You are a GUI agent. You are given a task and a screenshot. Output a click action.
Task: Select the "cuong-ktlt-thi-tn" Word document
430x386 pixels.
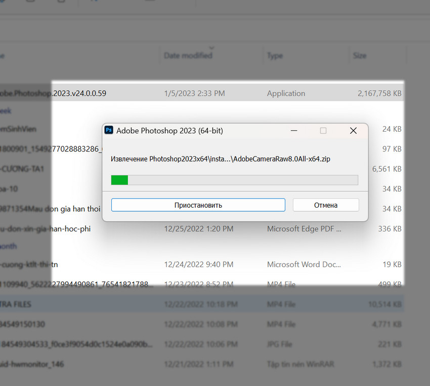click(x=29, y=264)
